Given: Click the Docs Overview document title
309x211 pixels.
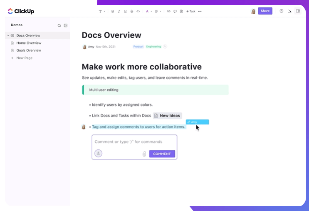Looking at the screenshot, I should pos(111,35).
